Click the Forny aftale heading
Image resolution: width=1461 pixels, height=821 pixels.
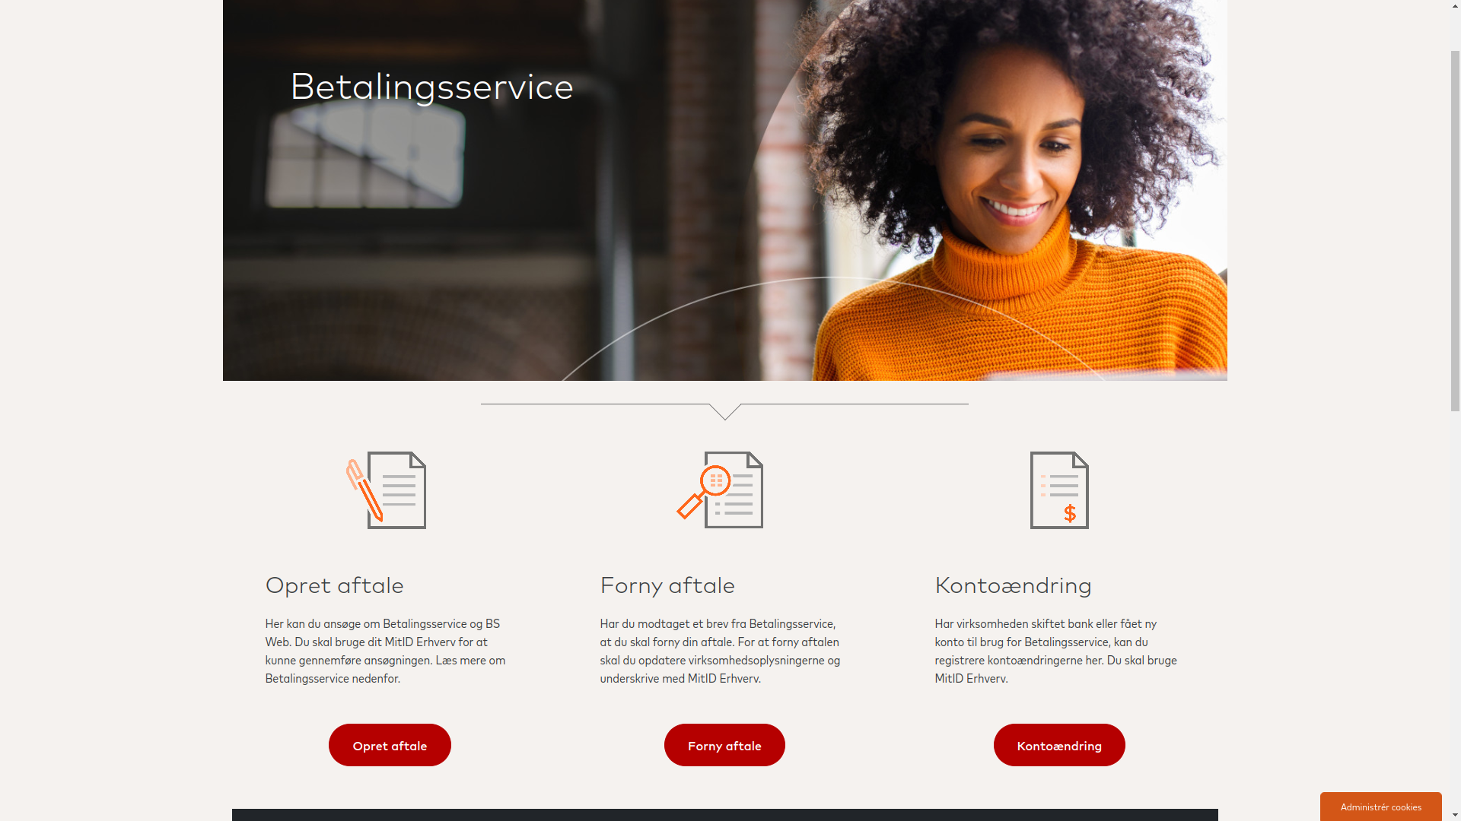pyautogui.click(x=667, y=585)
